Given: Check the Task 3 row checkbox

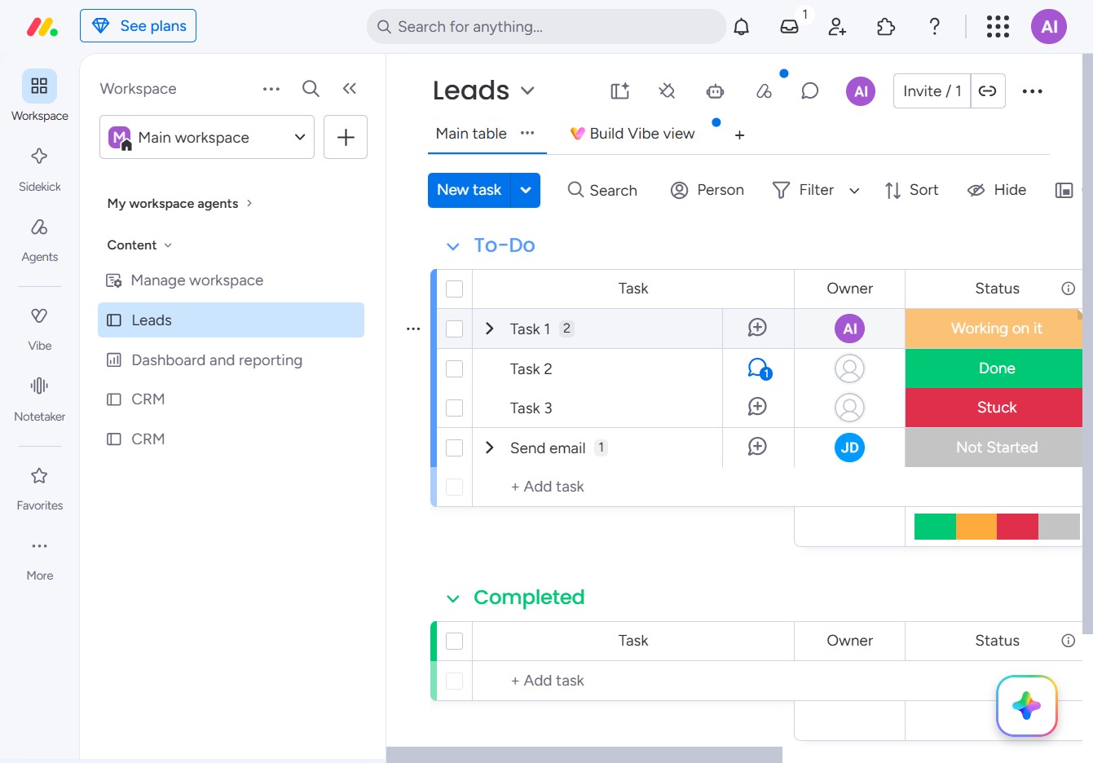Looking at the screenshot, I should (455, 408).
